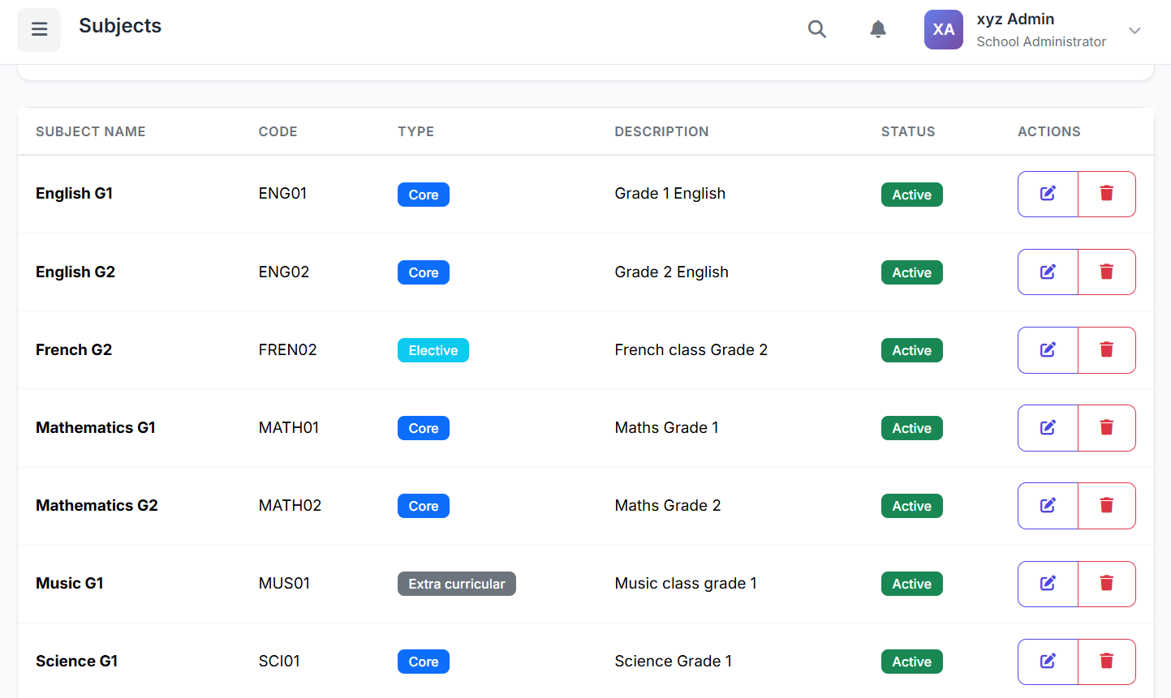Viewport: 1171px width, 698px height.
Task: Click the Code column header
Action: tap(278, 131)
